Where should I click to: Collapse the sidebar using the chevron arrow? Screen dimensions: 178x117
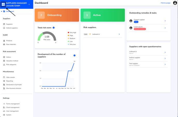tap(29, 4)
